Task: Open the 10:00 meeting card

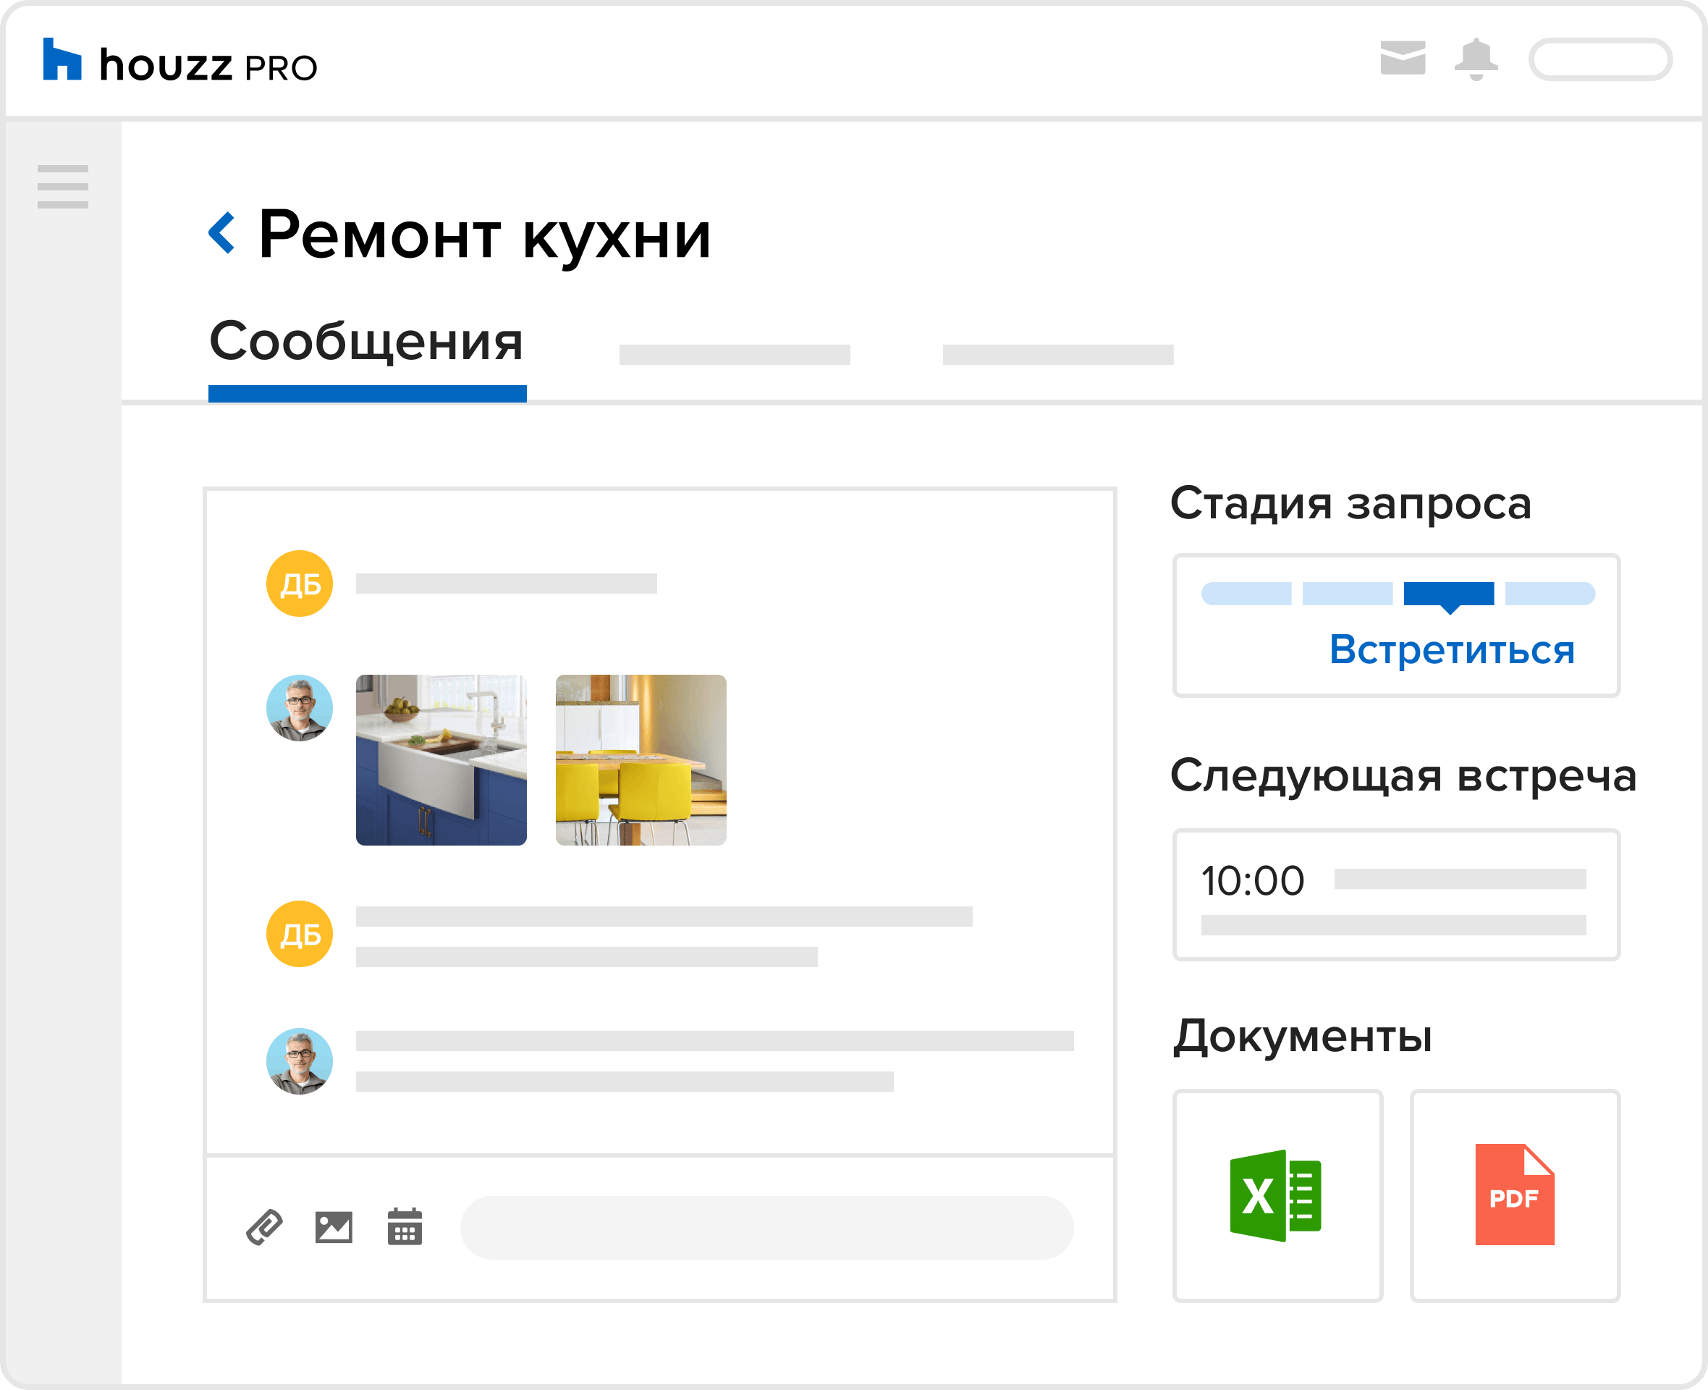Action: coord(1396,894)
